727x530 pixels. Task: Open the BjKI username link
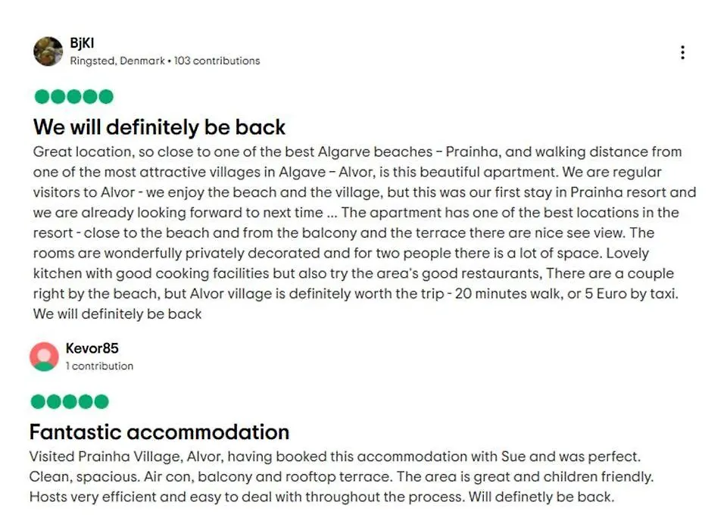(82, 43)
